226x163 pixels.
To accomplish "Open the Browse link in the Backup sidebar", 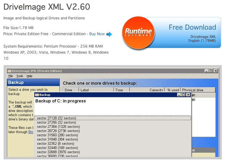I will (x=31, y=132).
